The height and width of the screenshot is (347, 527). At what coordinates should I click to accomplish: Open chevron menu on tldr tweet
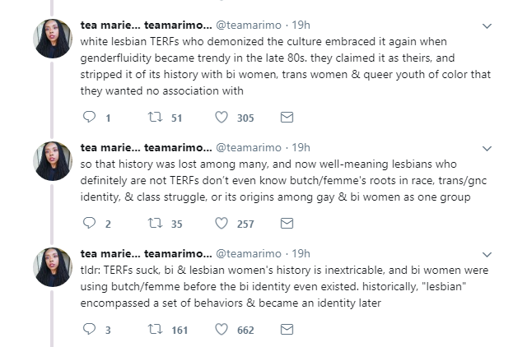(486, 254)
